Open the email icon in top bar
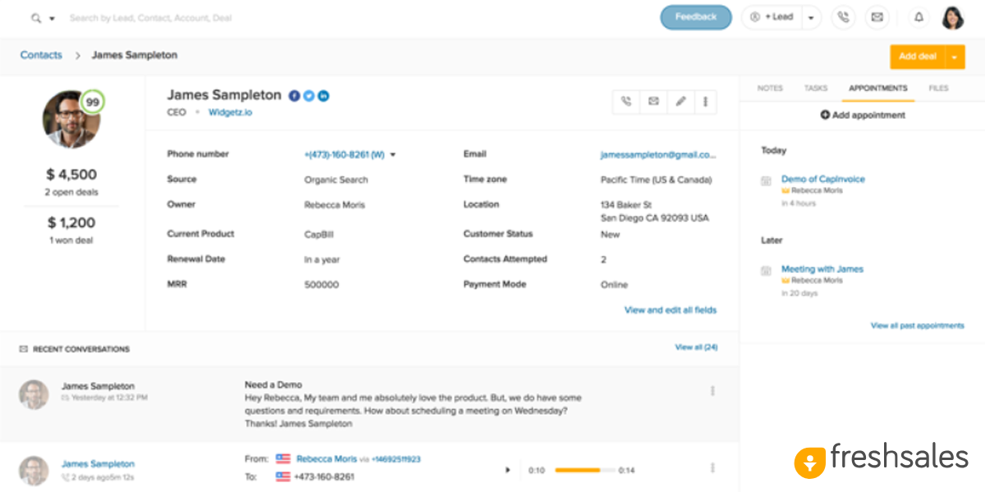The width and height of the screenshot is (985, 492). 877,17
